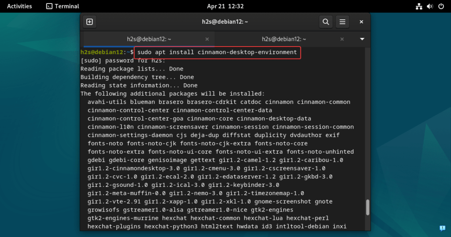Click the 'Building dependency tree... Done' line
This screenshot has height=237, width=451.
137,77
